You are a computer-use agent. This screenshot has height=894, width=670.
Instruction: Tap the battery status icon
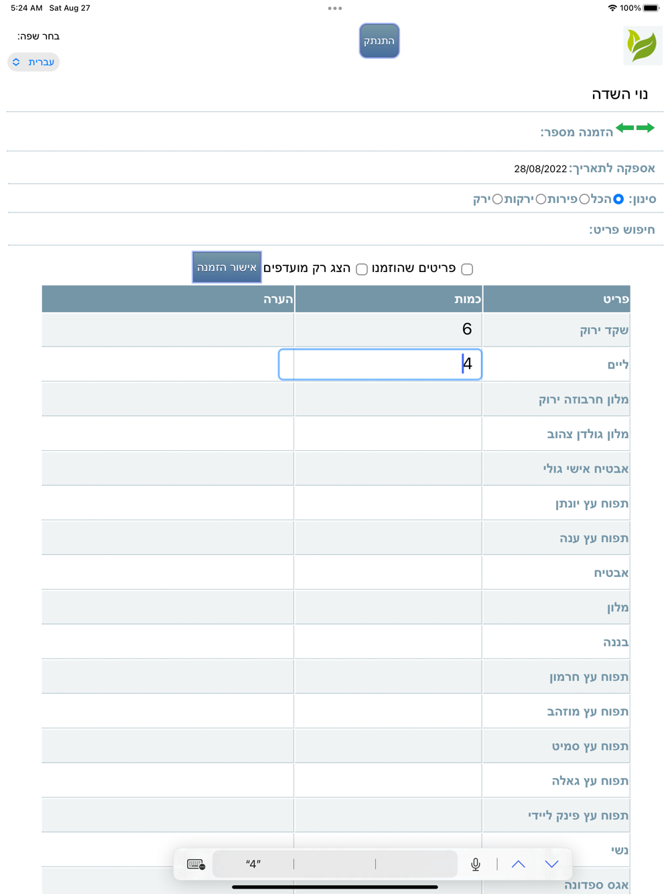click(651, 8)
